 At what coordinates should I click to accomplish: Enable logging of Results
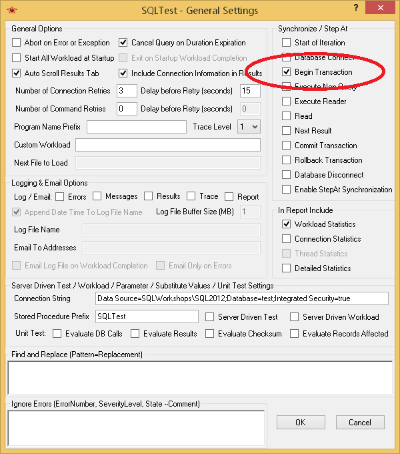click(x=149, y=196)
